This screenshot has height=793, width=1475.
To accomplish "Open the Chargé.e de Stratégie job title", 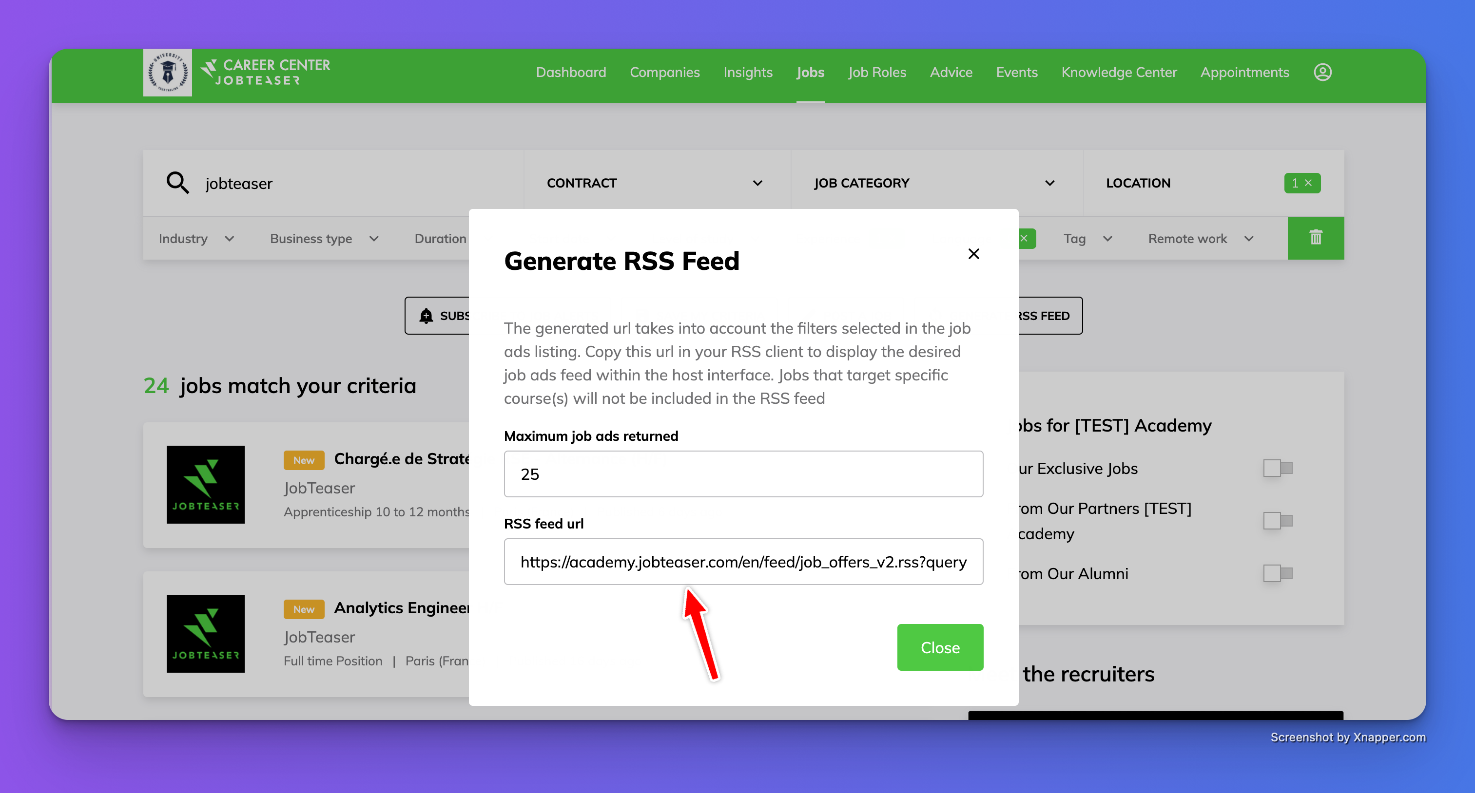I will coord(401,459).
